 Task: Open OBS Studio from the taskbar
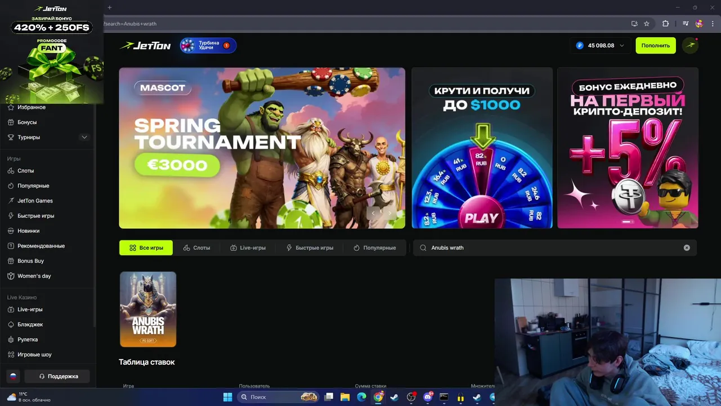(x=411, y=397)
